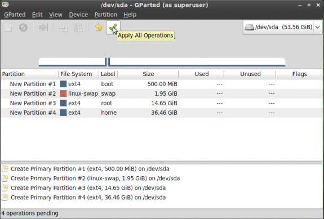The height and width of the screenshot is (219, 324).
Task: Select the New Partition #3 row
Action: click(162, 103)
